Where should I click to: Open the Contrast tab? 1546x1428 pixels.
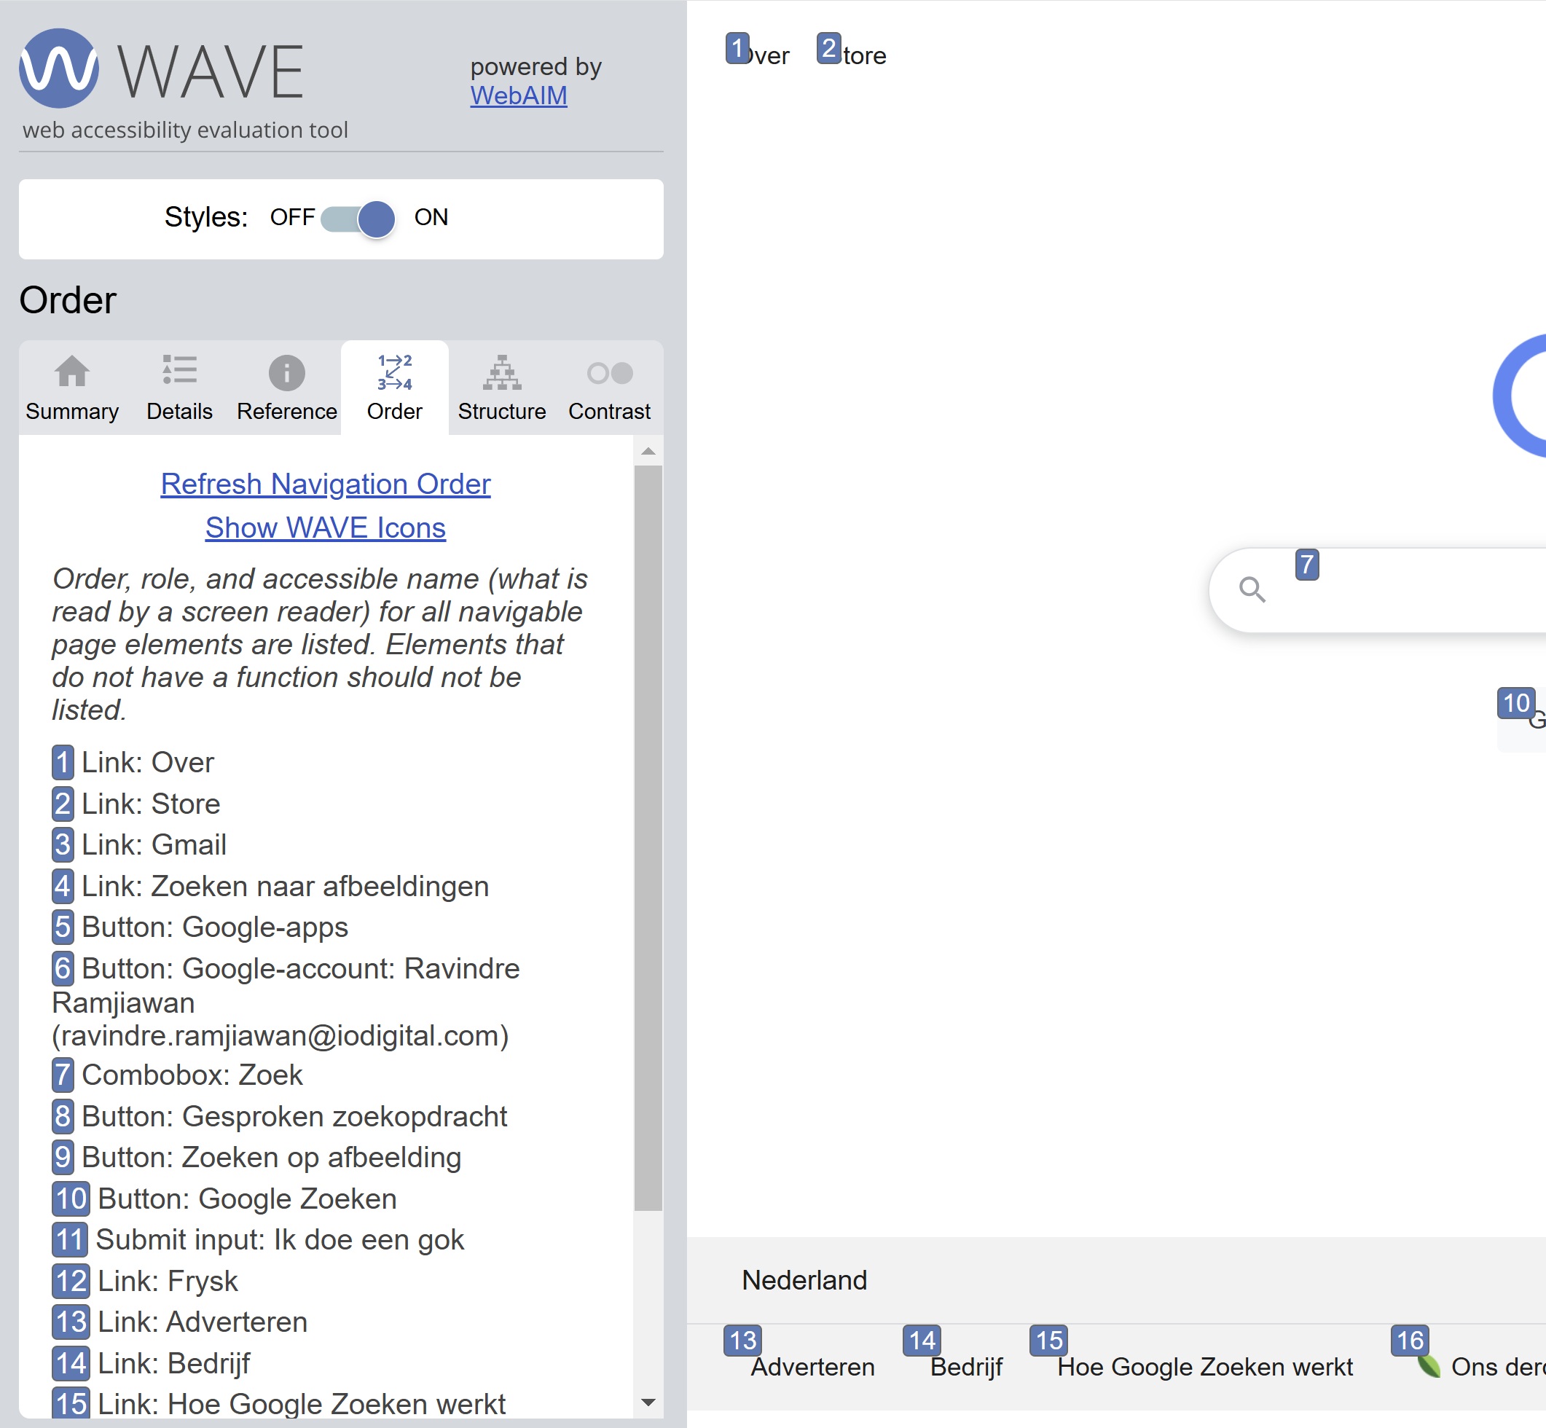tap(610, 388)
